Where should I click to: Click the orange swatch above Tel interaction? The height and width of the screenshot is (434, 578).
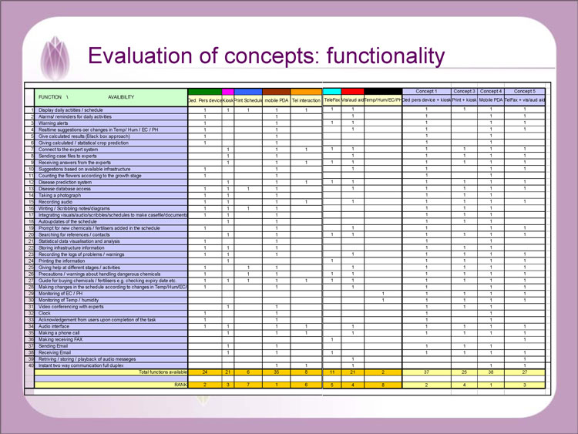pyautogui.click(x=306, y=92)
